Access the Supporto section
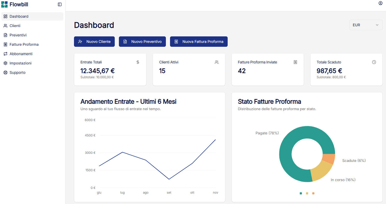 click(17, 72)
